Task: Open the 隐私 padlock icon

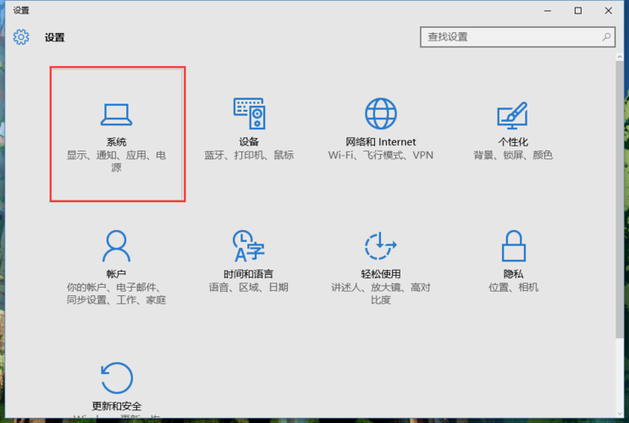Action: [514, 246]
